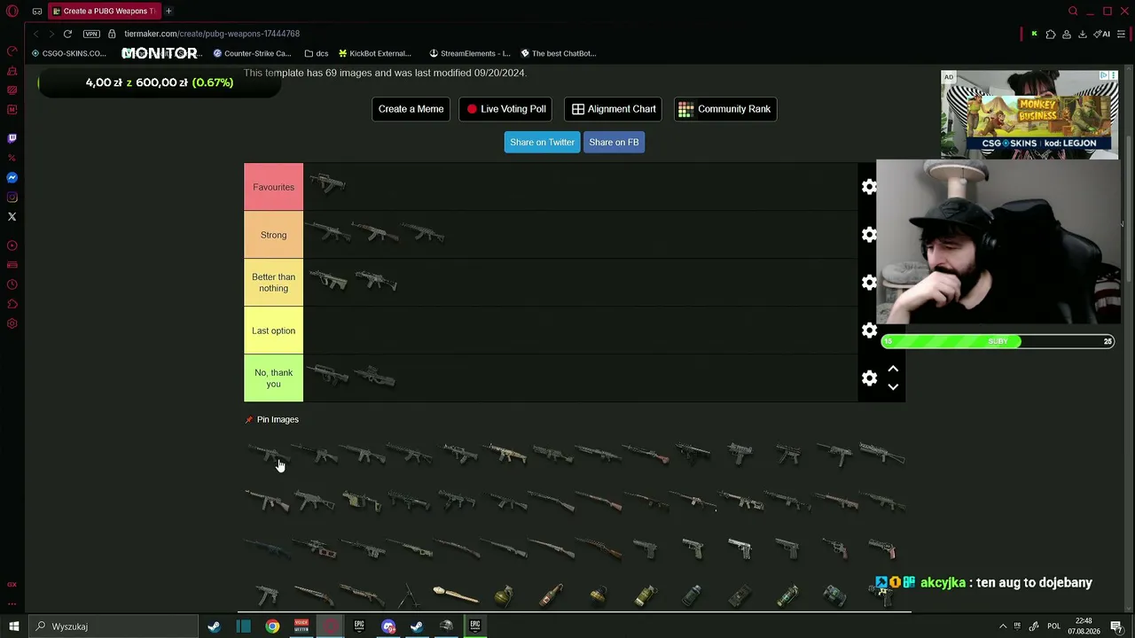Pick the molotov cocktail image in the pool
This screenshot has height=638, width=1135.
pos(552,595)
